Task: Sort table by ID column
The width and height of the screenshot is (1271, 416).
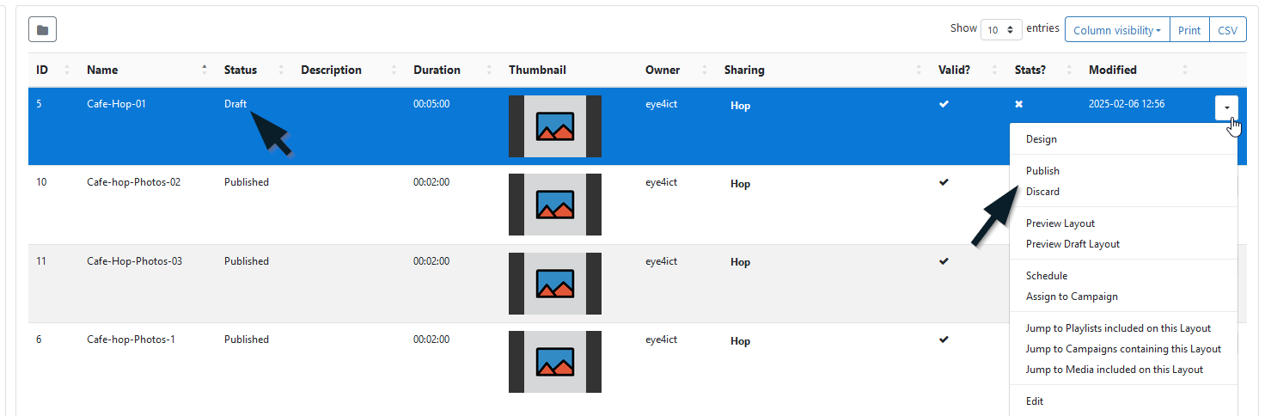Action: pos(53,70)
